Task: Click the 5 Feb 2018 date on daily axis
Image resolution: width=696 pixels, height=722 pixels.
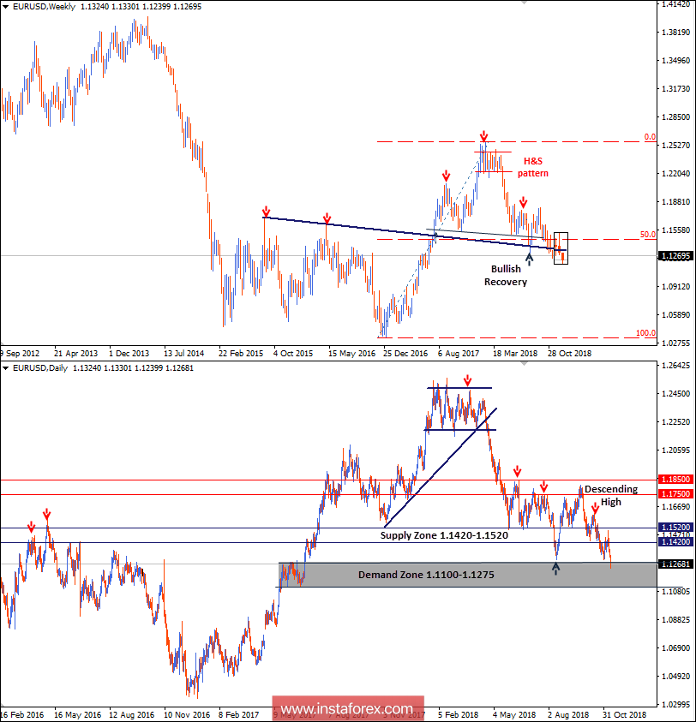Action: [x=459, y=715]
